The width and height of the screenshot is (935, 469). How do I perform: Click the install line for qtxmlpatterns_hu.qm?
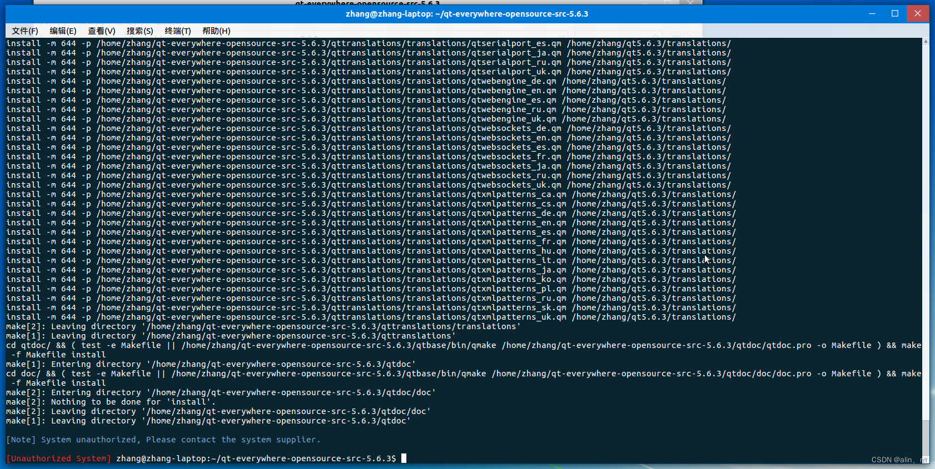point(371,251)
